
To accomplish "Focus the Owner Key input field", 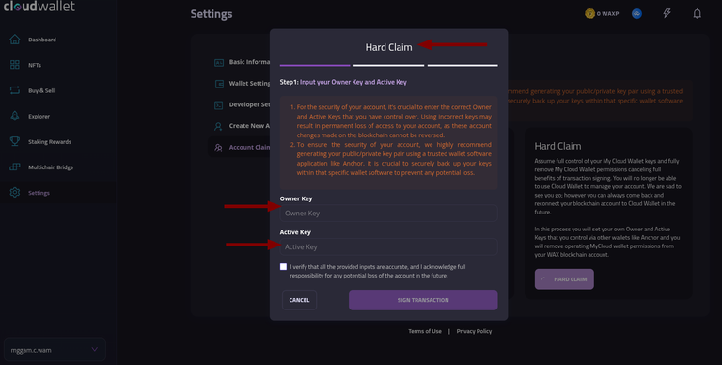I will tap(388, 214).
